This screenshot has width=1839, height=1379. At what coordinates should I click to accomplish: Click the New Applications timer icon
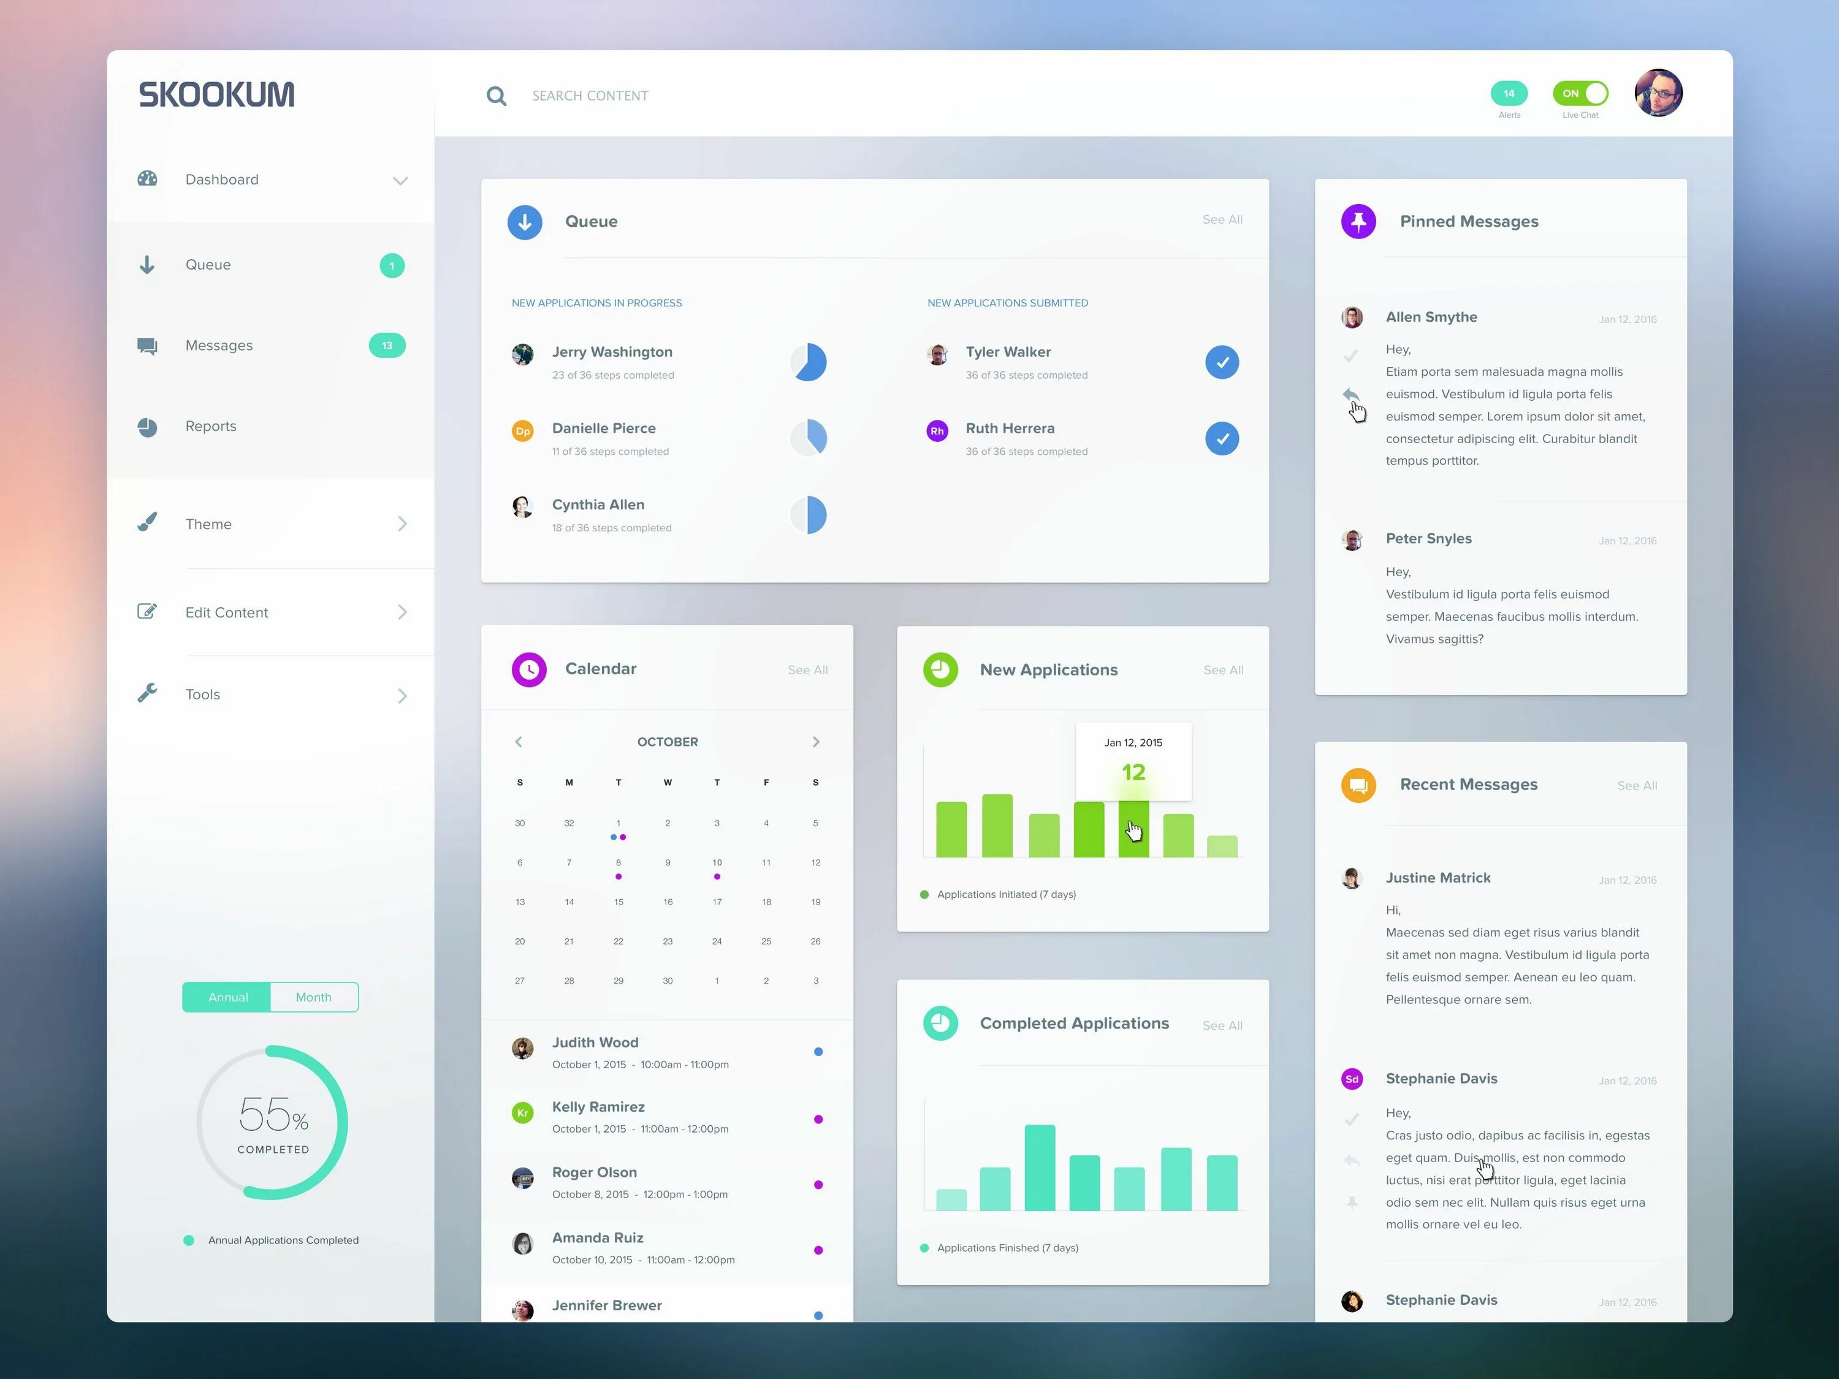[x=939, y=668]
